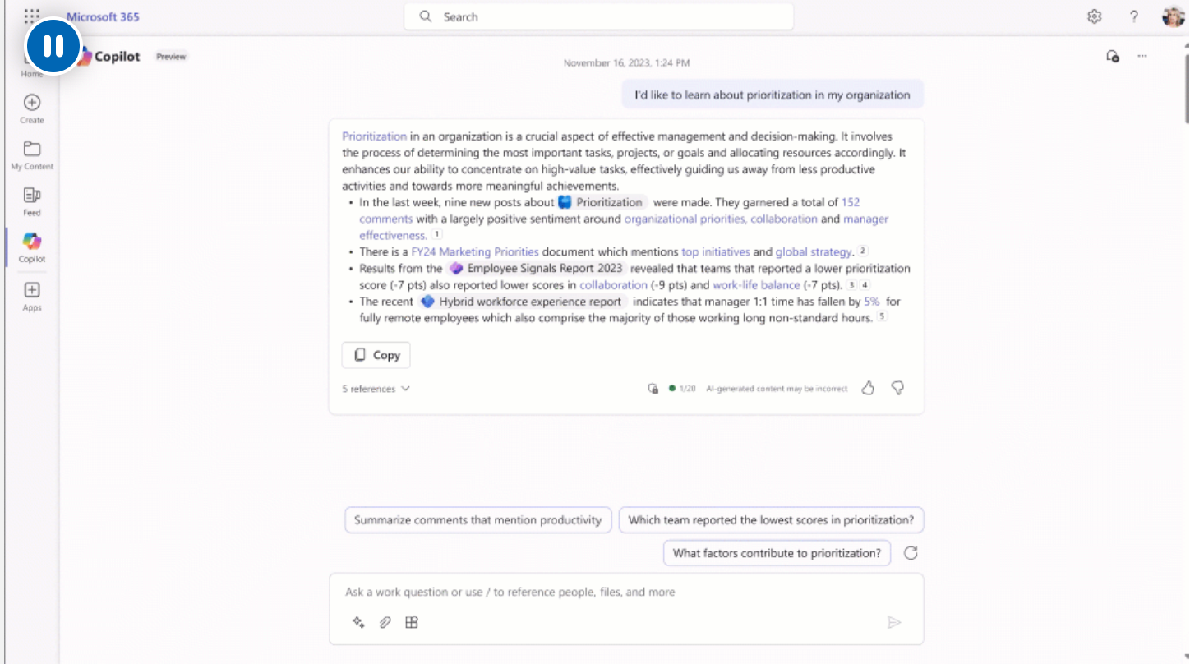Viewport: 1190px width, 664px height.
Task: Open the 'global strategy' link
Action: pyautogui.click(x=814, y=251)
